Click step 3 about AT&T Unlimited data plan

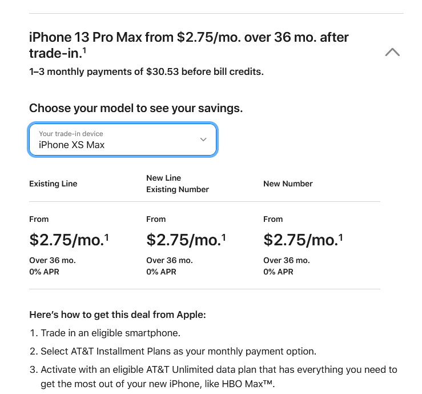[x=214, y=376]
